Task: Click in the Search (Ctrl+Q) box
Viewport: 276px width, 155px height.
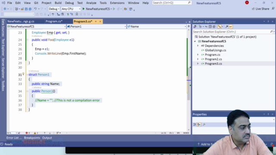Action: 172,3
